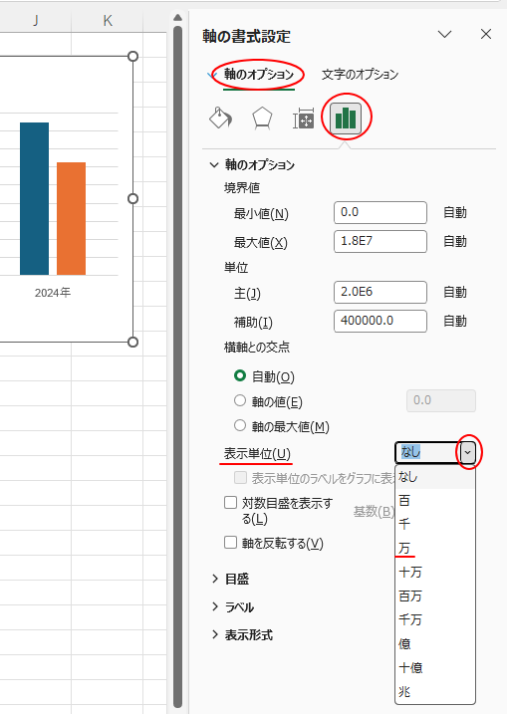Choose 十億 from display units list

[435, 667]
